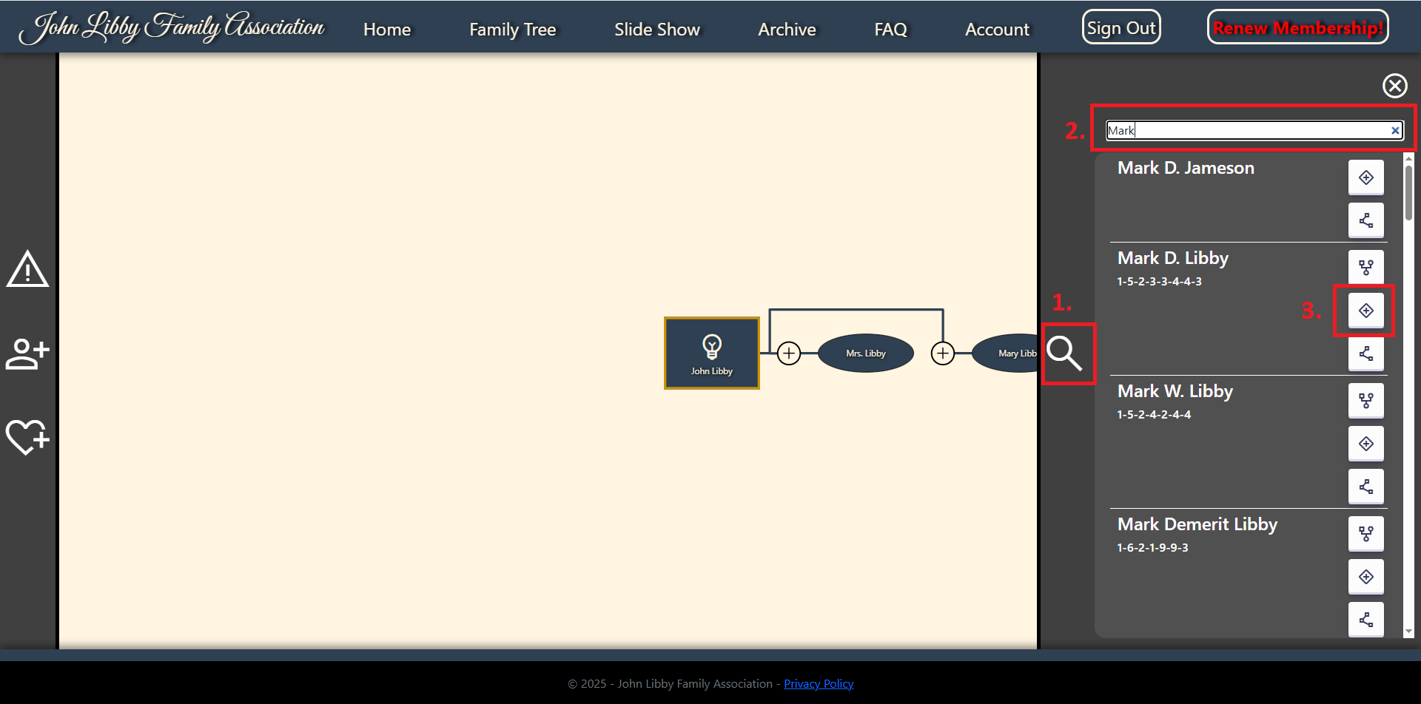
Task: Click the ID 1-5-2-4-2-4-4
Action: 1155,414
